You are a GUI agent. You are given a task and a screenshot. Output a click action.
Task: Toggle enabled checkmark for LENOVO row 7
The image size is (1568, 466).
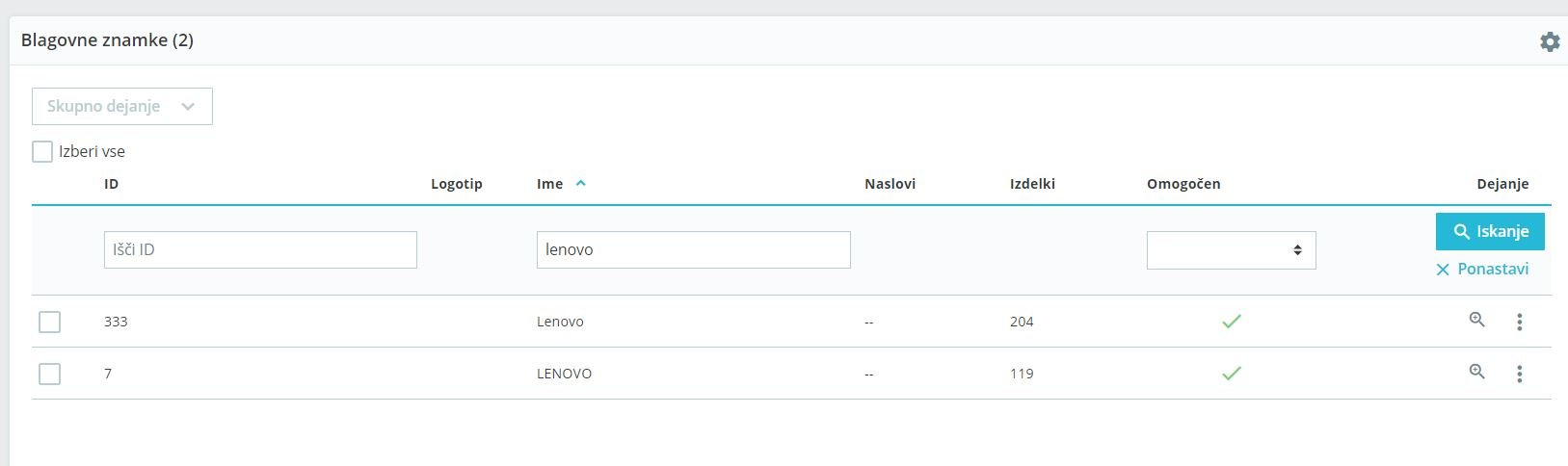click(x=1231, y=374)
